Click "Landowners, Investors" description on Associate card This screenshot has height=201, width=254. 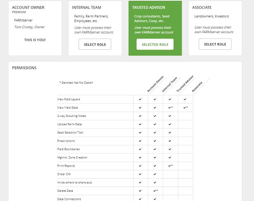[x=211, y=16]
